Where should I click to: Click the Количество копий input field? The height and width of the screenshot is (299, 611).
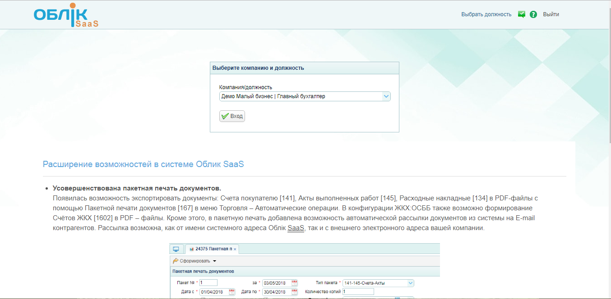(x=358, y=291)
